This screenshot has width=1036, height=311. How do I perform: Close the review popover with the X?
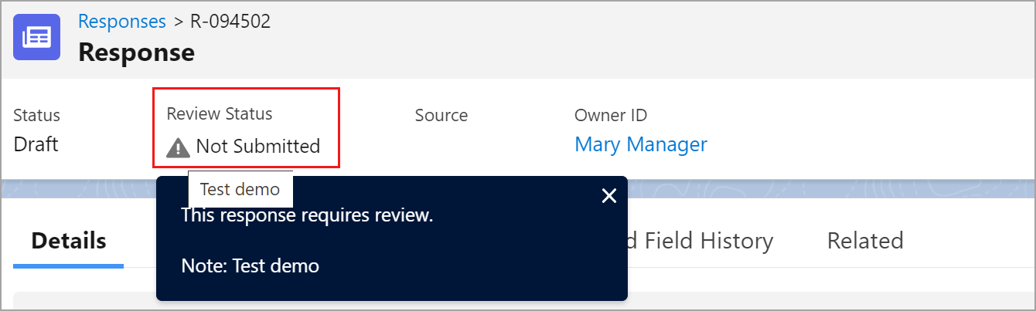(x=609, y=196)
